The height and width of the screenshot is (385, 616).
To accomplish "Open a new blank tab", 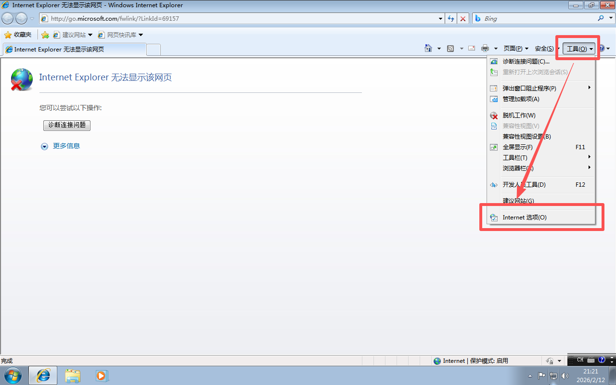I will pos(154,49).
